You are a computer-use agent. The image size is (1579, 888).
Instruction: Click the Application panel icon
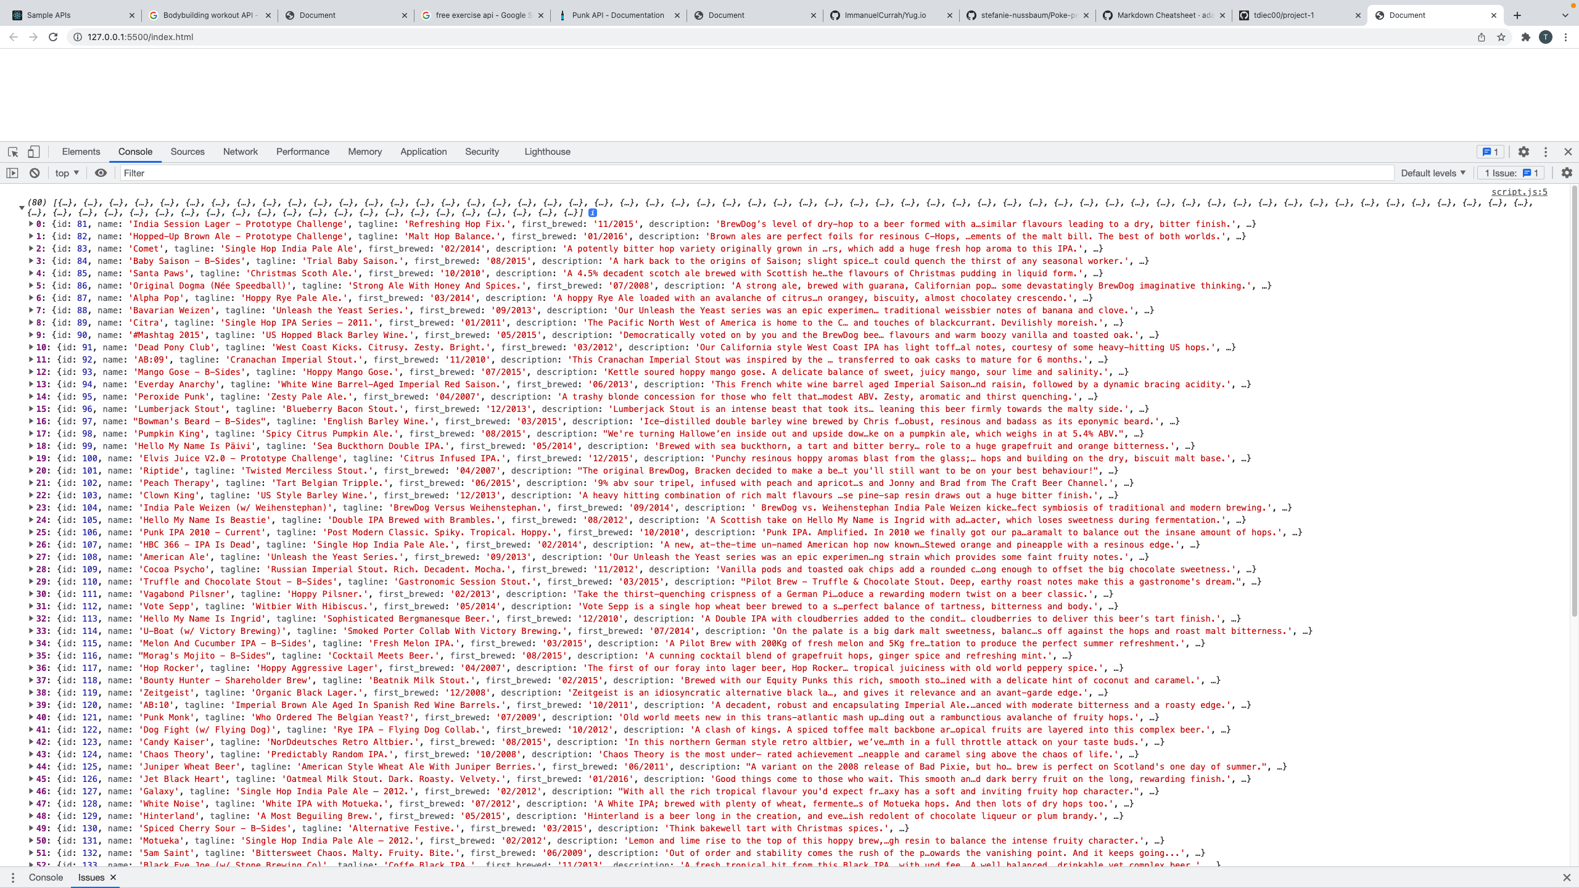click(x=423, y=150)
